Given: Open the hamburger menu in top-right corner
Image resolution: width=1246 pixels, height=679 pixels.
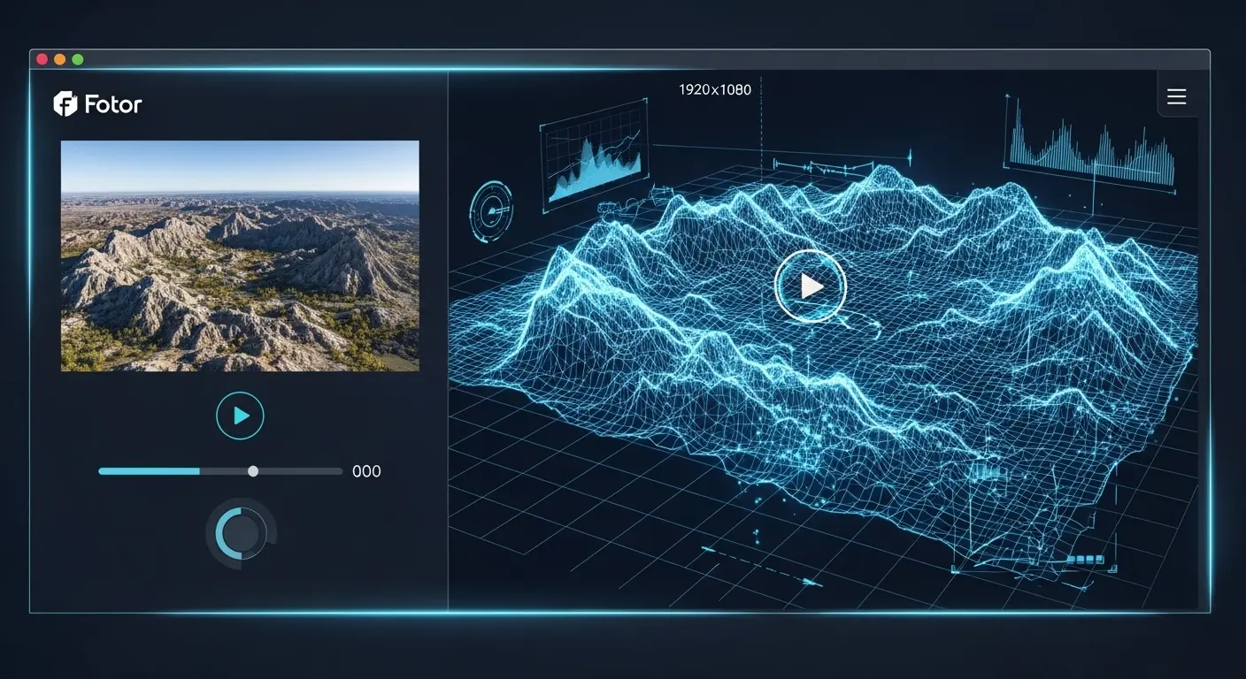Looking at the screenshot, I should point(1176,96).
